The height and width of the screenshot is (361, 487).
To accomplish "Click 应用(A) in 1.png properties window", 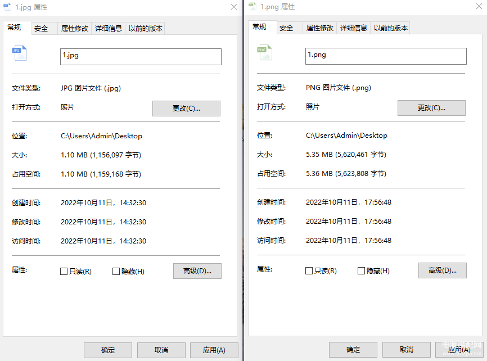I will (x=459, y=350).
